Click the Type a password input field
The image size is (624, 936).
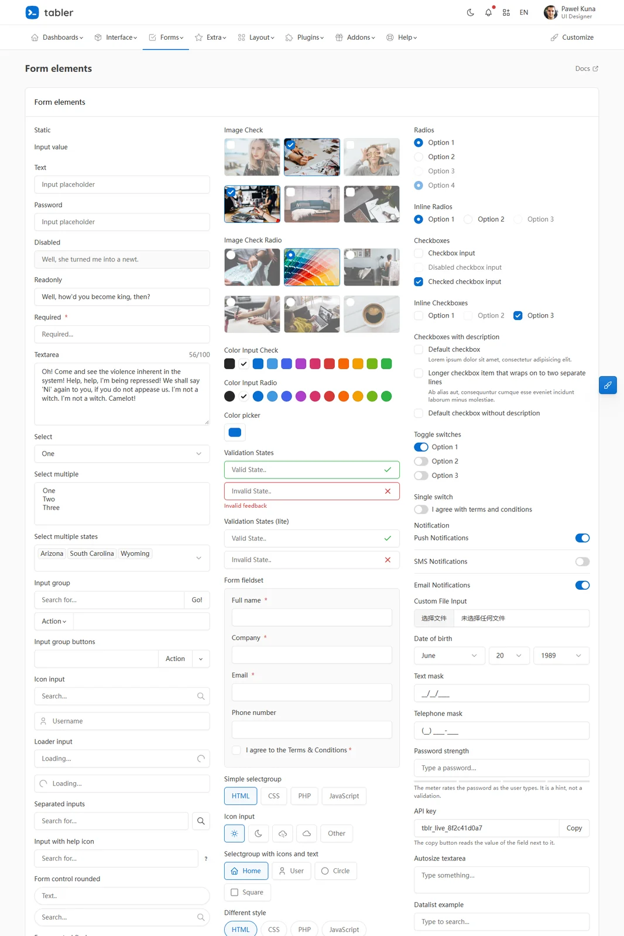tap(502, 768)
